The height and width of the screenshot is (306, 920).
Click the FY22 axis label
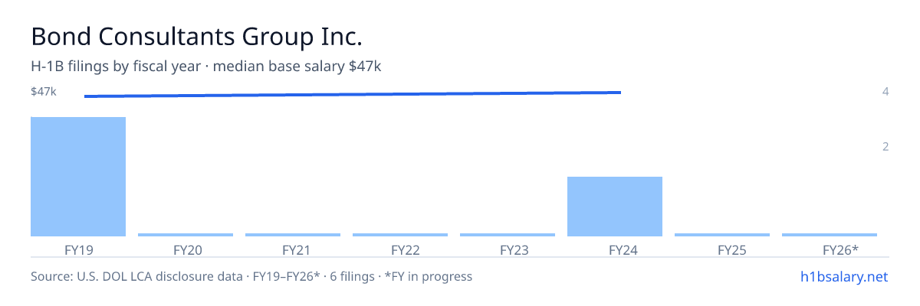(x=406, y=250)
